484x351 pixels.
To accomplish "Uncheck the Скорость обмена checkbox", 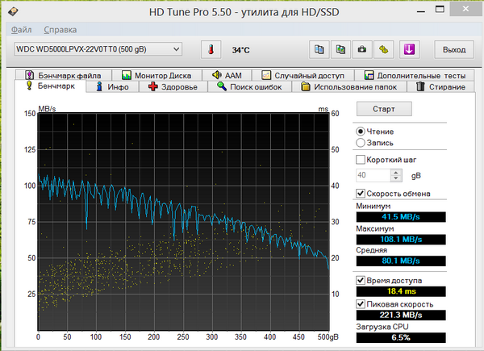I will coord(361,194).
